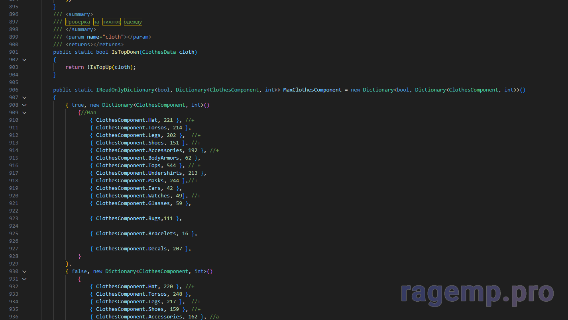The width and height of the screenshot is (568, 320).
Task: Click the IsTopUp call in return statement
Action: coord(101,67)
